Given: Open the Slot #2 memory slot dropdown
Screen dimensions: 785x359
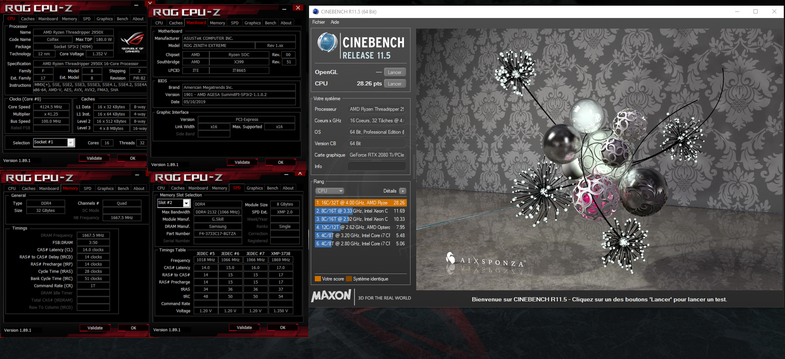Looking at the screenshot, I should tap(186, 203).
